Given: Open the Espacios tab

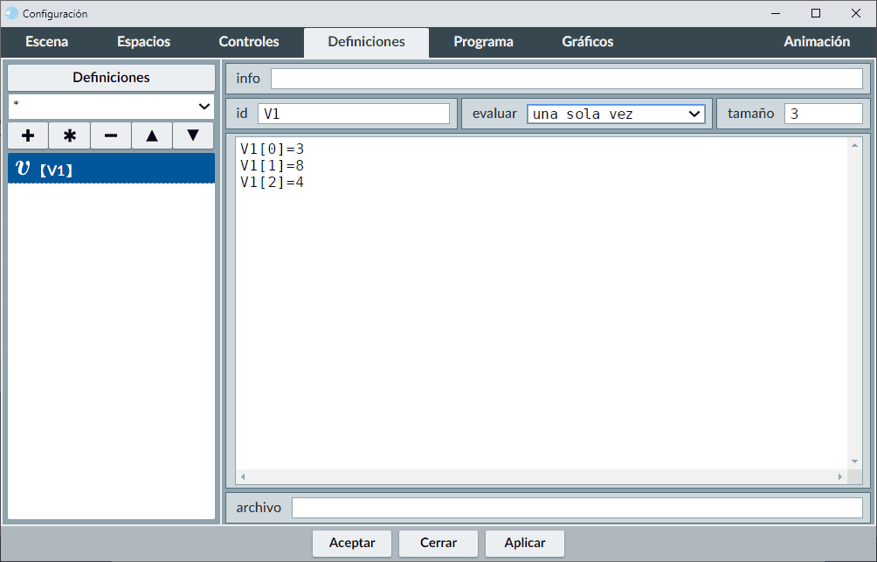Looking at the screenshot, I should [x=143, y=42].
